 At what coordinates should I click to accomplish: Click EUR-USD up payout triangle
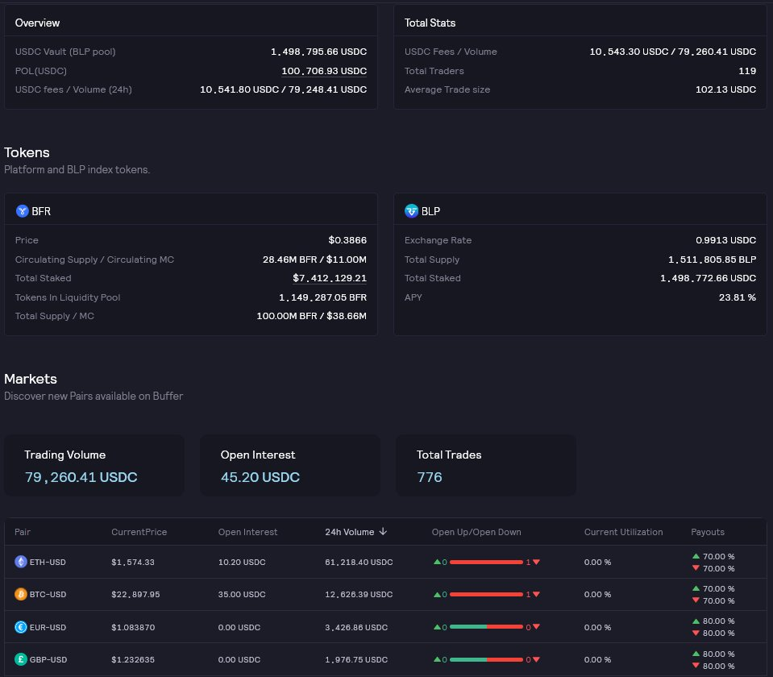(696, 621)
